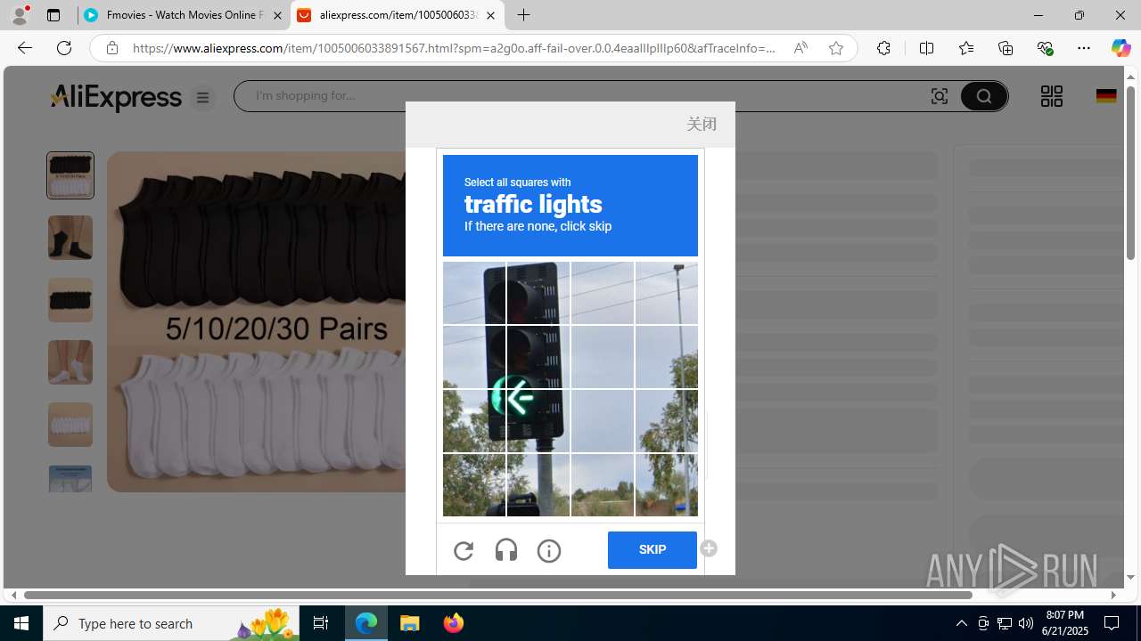This screenshot has width=1141, height=641.
Task: Select captcha square with green arrow light
Action: pyautogui.click(x=538, y=421)
